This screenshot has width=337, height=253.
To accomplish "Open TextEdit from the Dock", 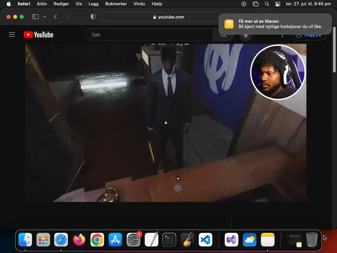I will 151,239.
